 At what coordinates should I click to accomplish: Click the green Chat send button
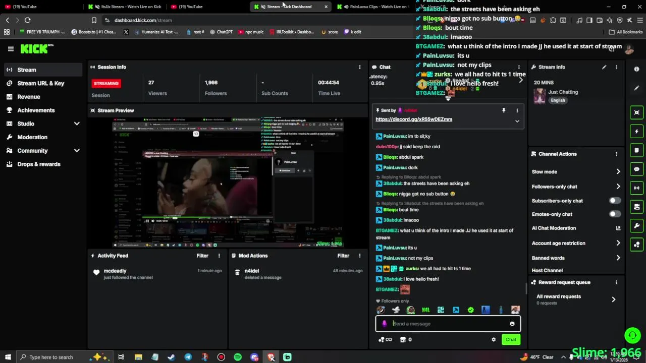coord(511,340)
